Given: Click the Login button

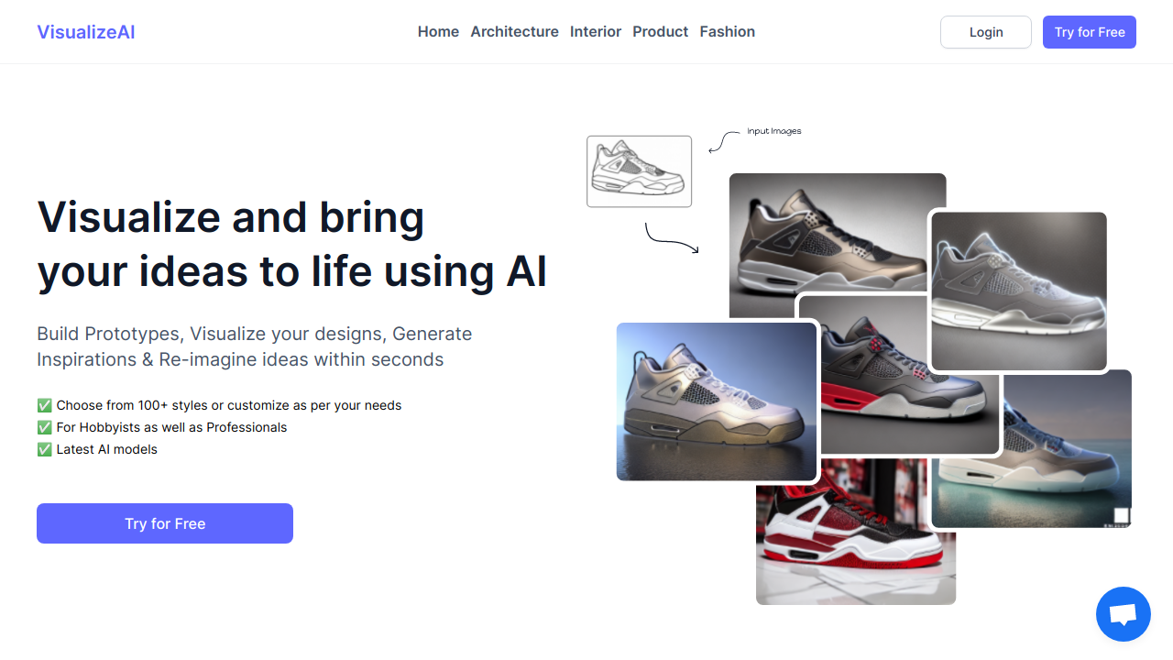Looking at the screenshot, I should coord(986,32).
